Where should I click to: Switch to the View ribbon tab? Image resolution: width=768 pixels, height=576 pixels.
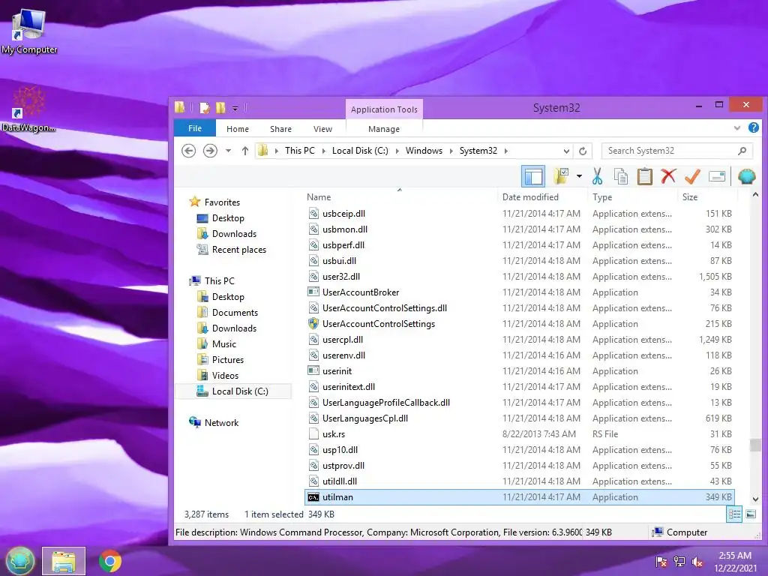coord(322,129)
